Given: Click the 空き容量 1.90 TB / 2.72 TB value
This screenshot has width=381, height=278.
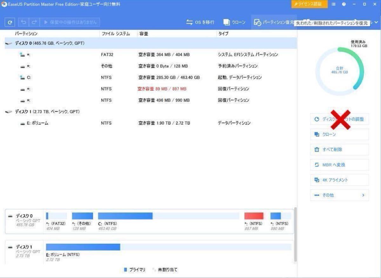Looking at the screenshot, I should click(164, 123).
